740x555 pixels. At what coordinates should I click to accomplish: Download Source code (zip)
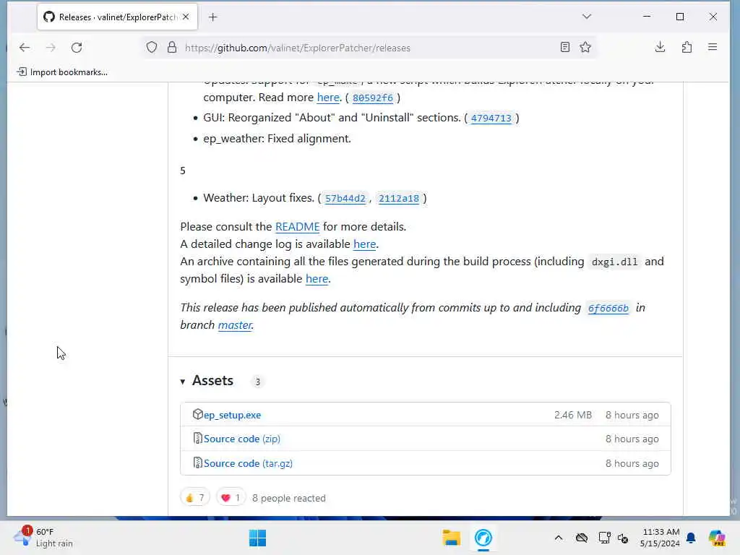tap(241, 439)
